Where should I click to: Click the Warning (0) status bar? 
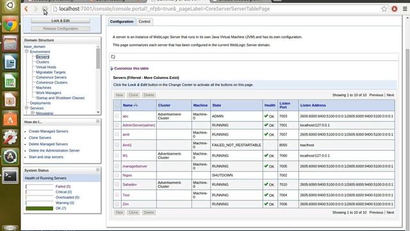(x=39, y=203)
